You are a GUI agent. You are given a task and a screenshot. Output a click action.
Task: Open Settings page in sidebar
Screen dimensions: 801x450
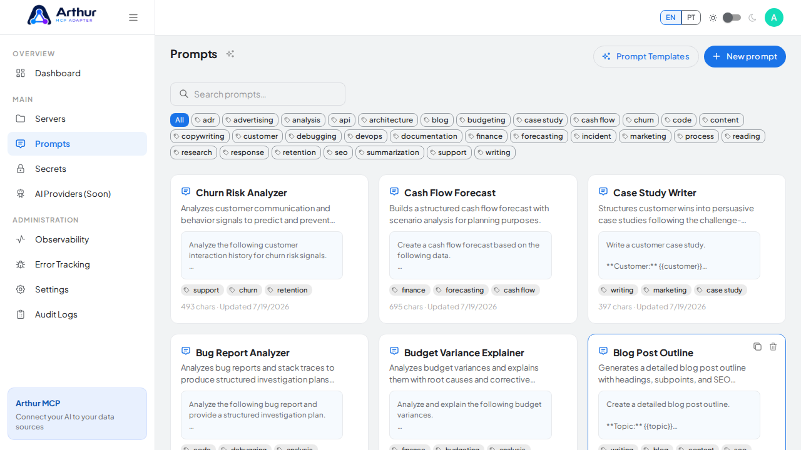pyautogui.click(x=77, y=289)
